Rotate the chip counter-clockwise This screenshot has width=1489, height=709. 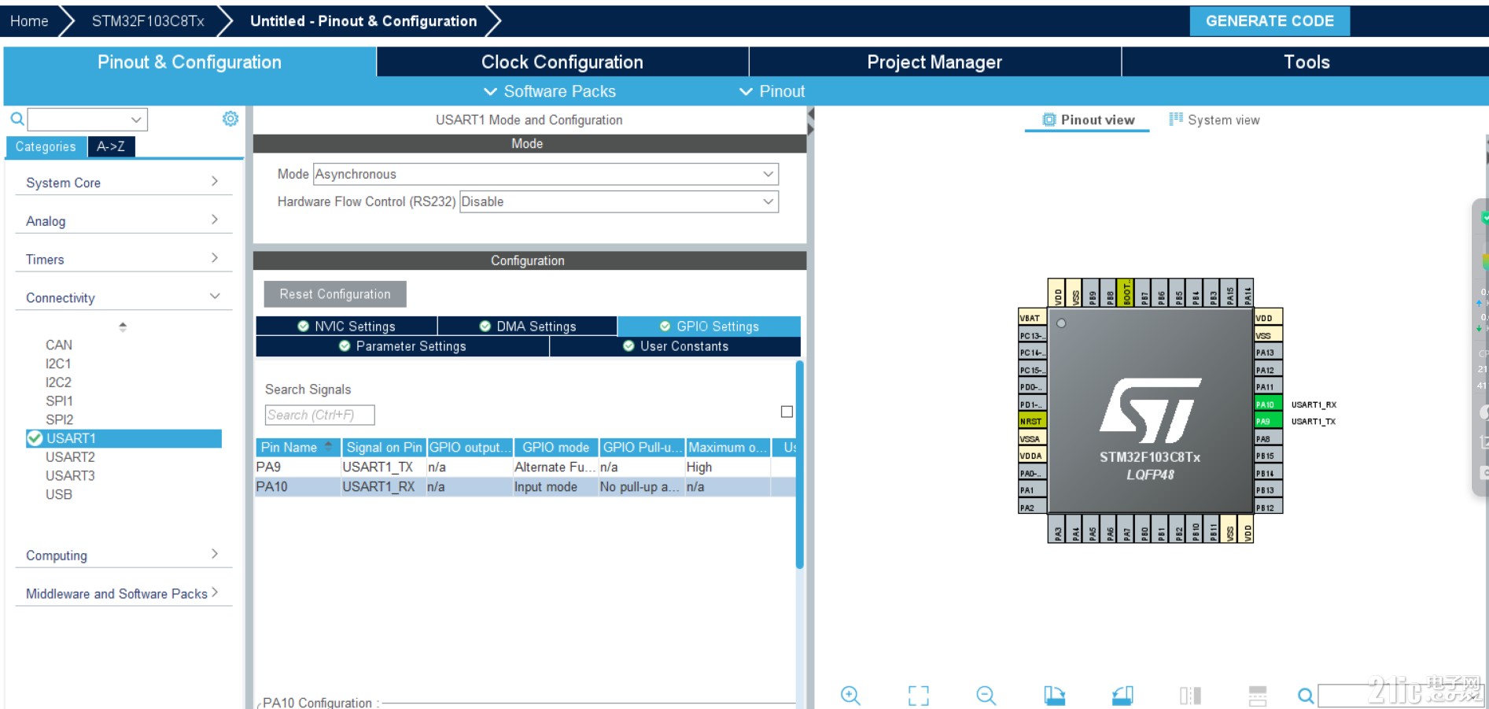(x=1122, y=695)
